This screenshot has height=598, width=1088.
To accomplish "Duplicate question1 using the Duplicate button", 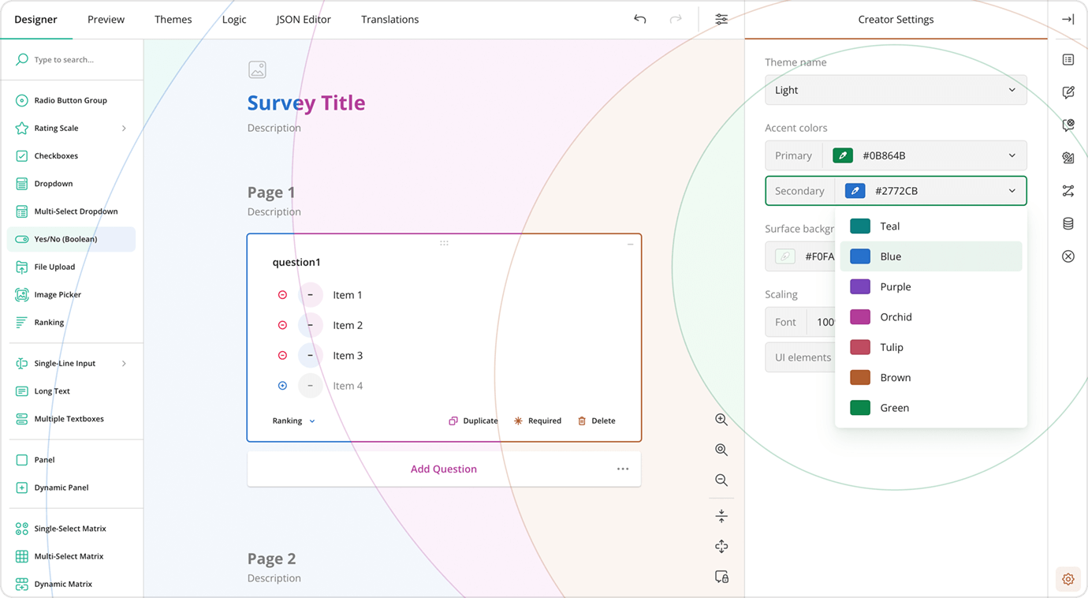I will (473, 420).
